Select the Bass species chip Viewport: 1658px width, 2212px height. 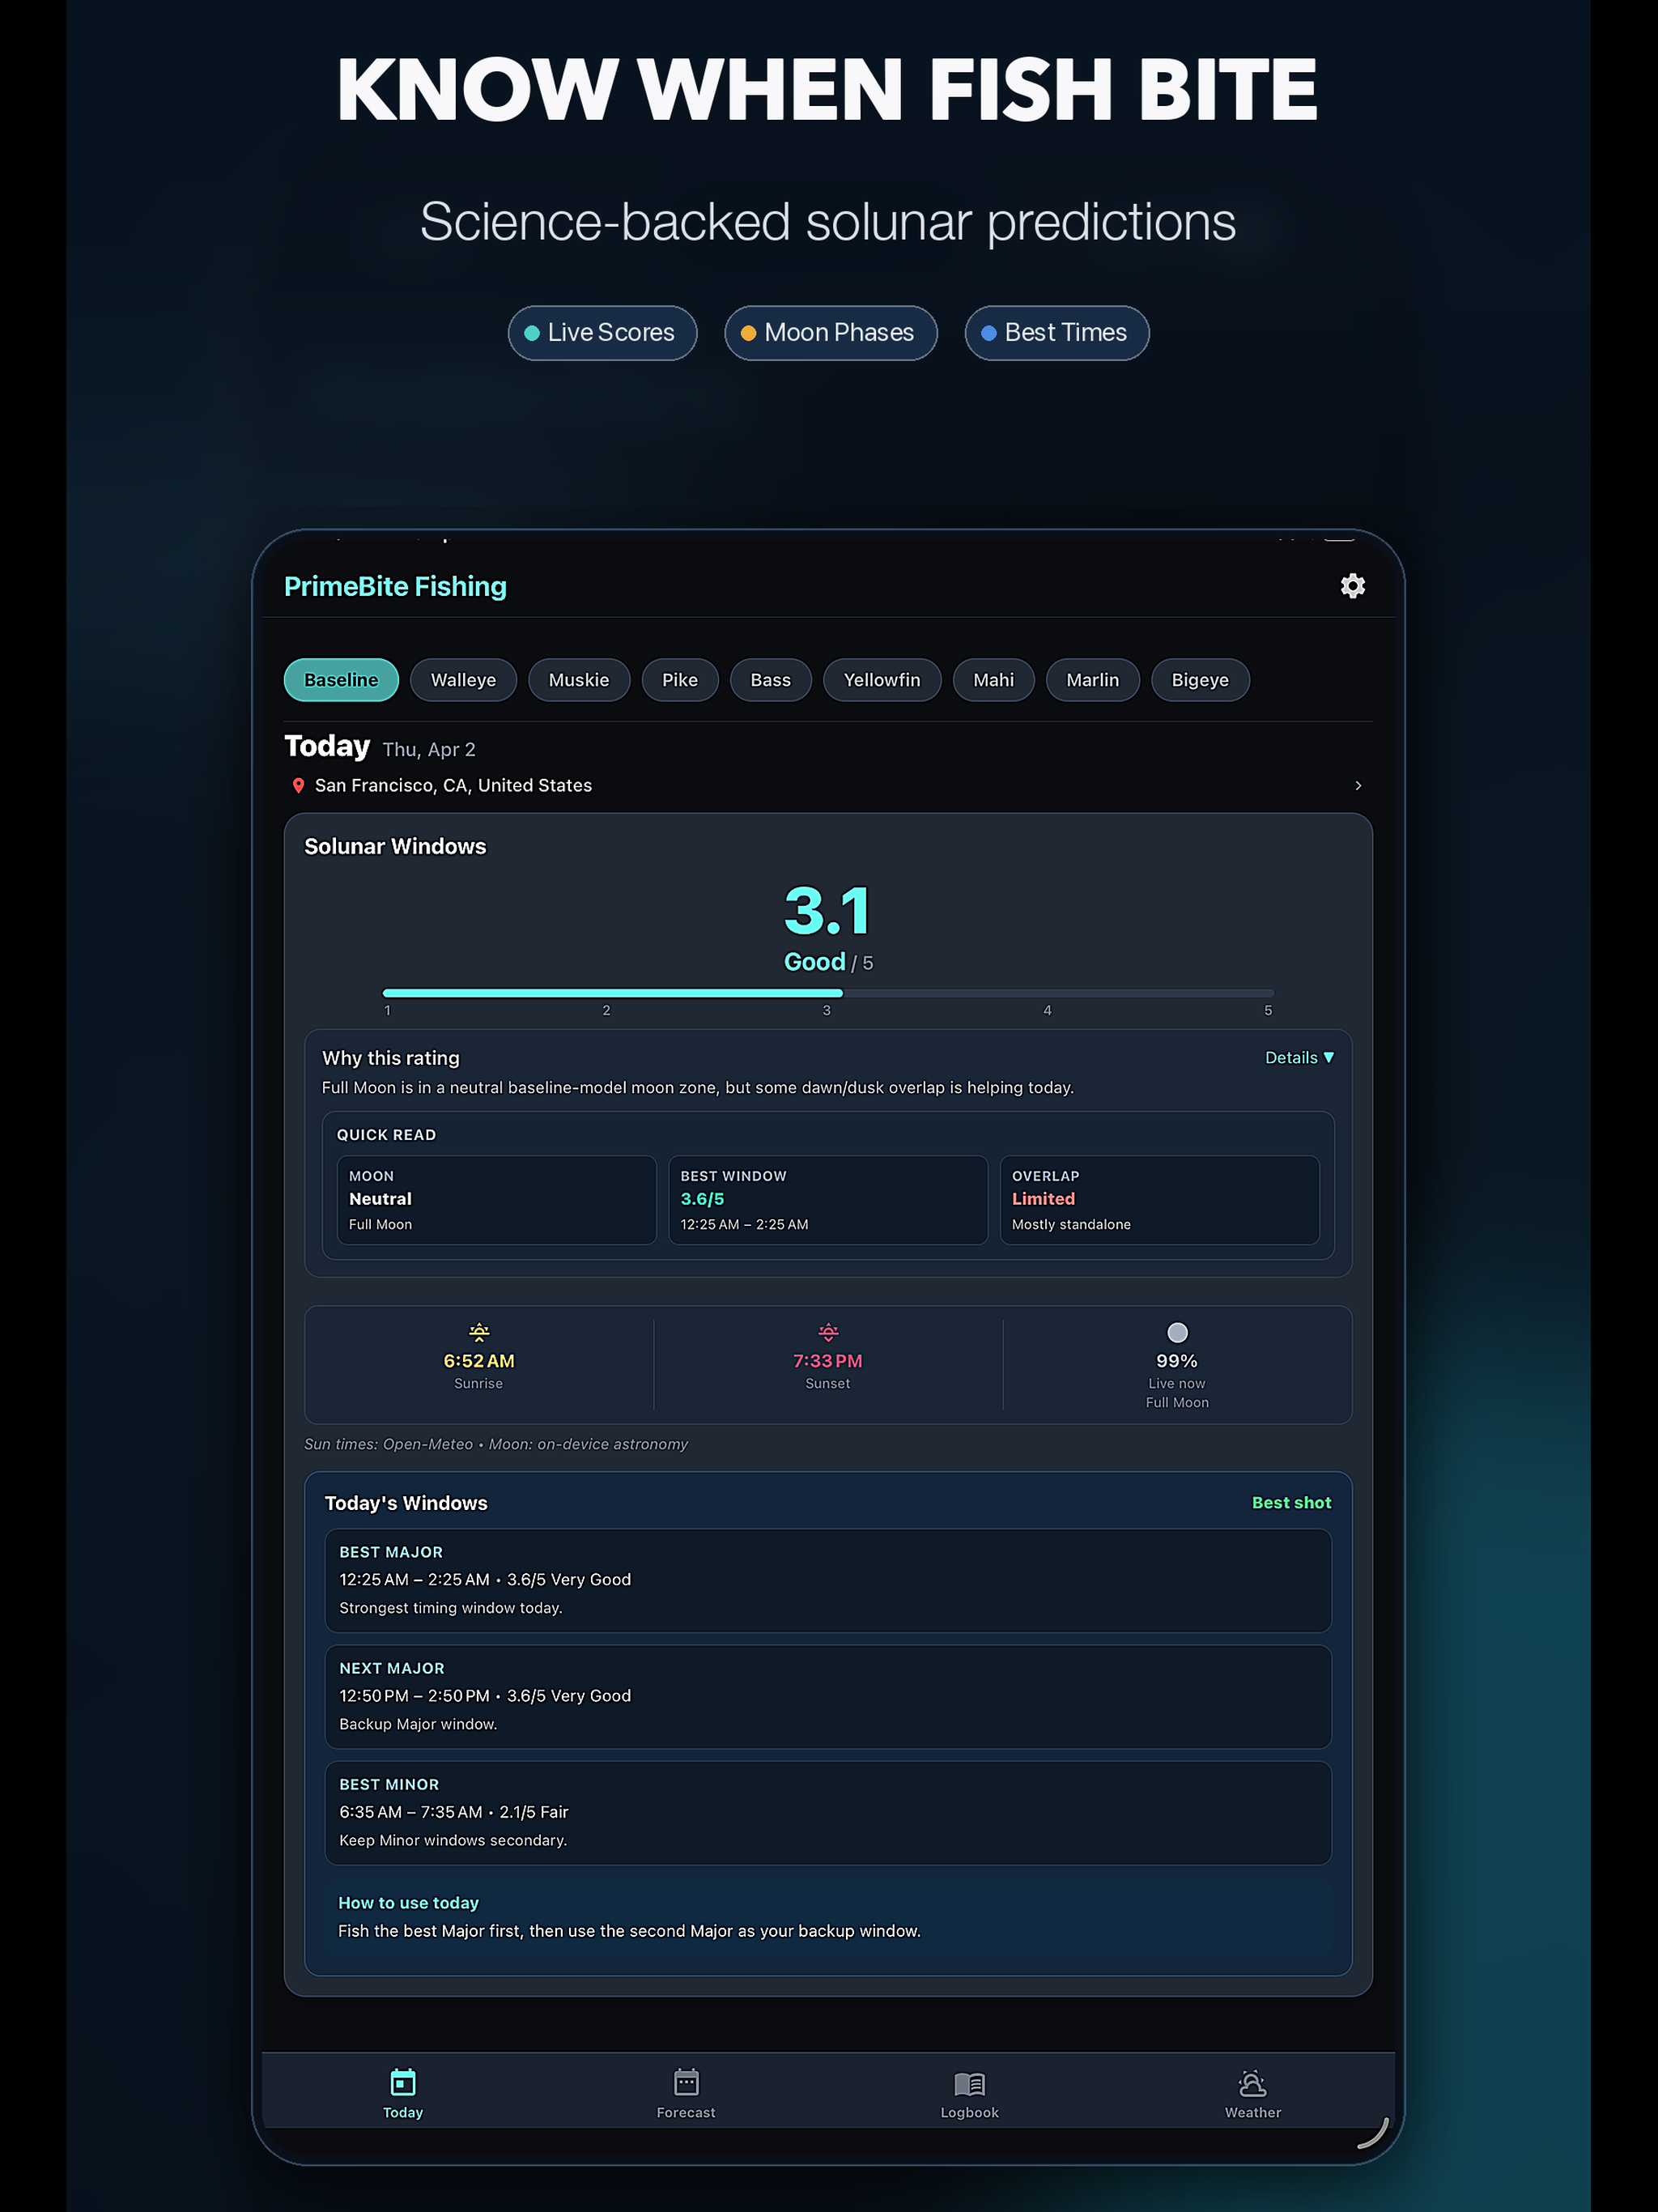pyautogui.click(x=771, y=680)
